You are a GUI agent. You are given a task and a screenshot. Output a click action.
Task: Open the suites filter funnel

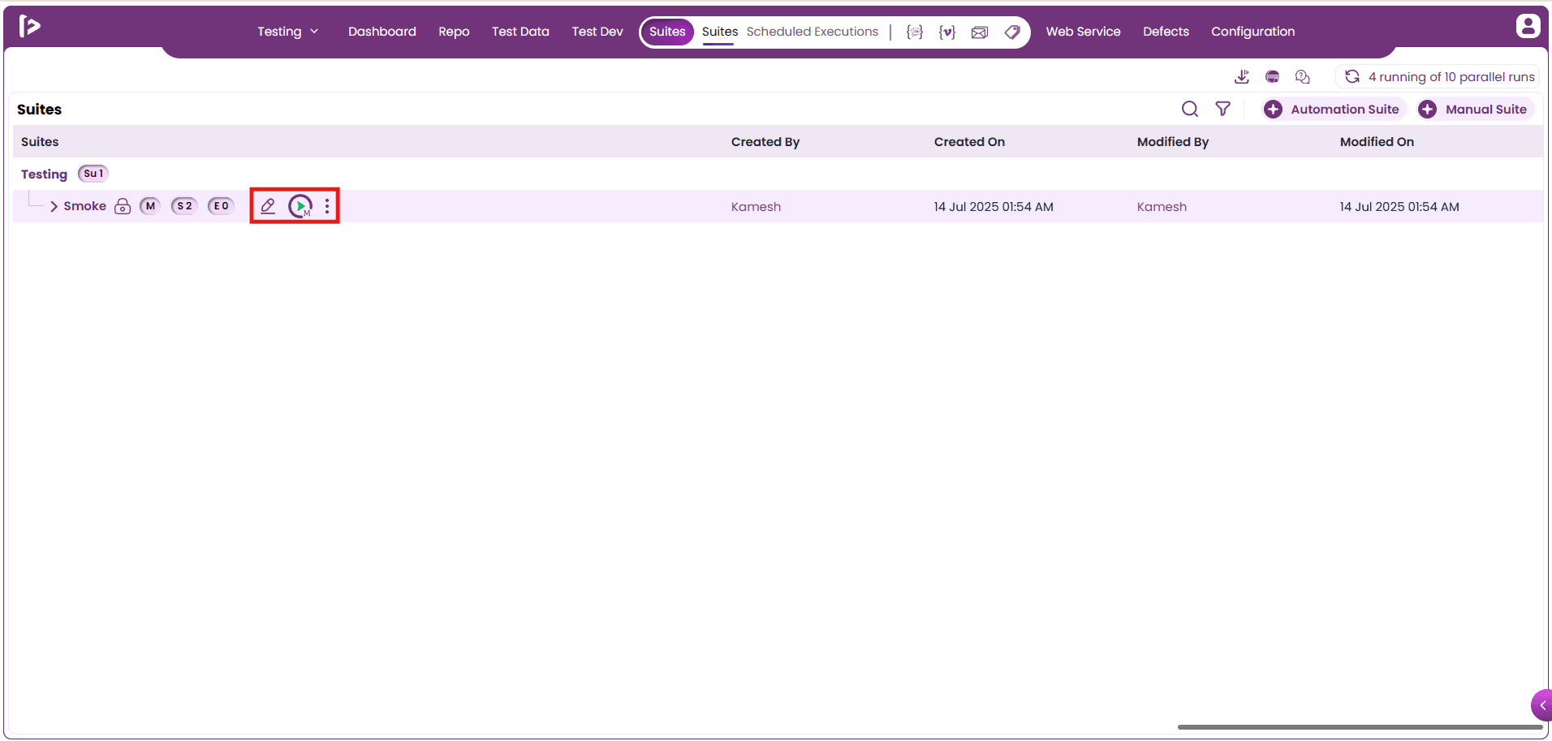coord(1223,109)
